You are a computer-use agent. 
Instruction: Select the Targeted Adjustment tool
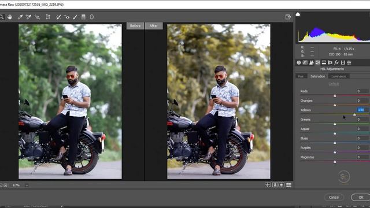pyautogui.click(x=37, y=17)
